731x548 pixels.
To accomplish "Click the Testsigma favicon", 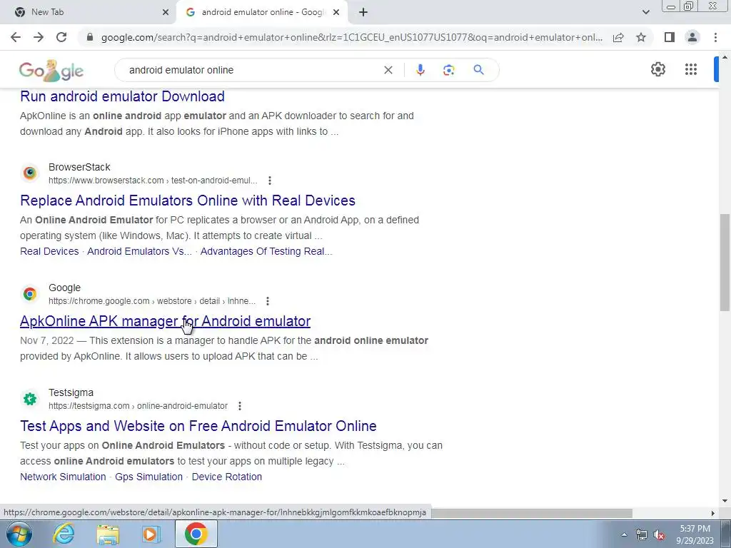I will point(30,399).
